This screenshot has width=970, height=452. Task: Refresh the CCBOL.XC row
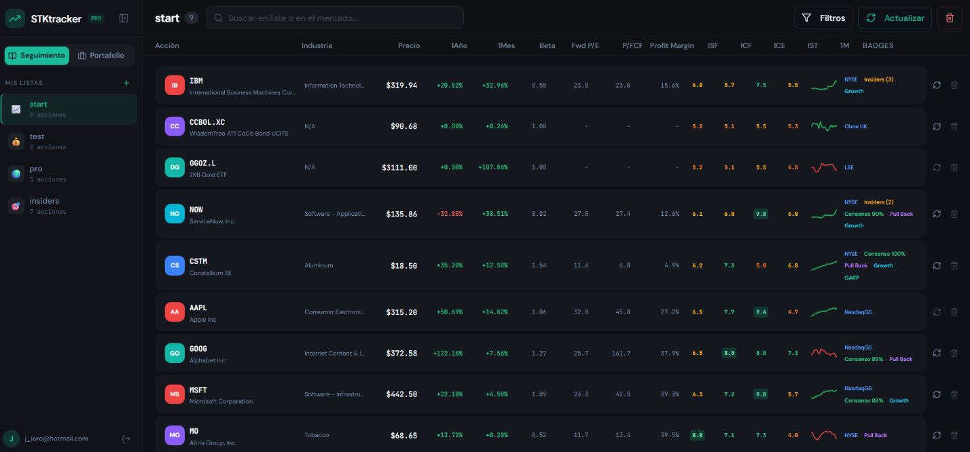(937, 126)
